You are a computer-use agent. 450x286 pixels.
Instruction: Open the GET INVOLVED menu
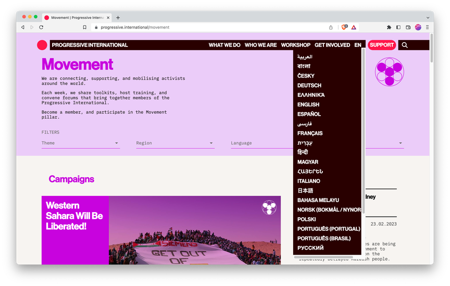click(332, 45)
